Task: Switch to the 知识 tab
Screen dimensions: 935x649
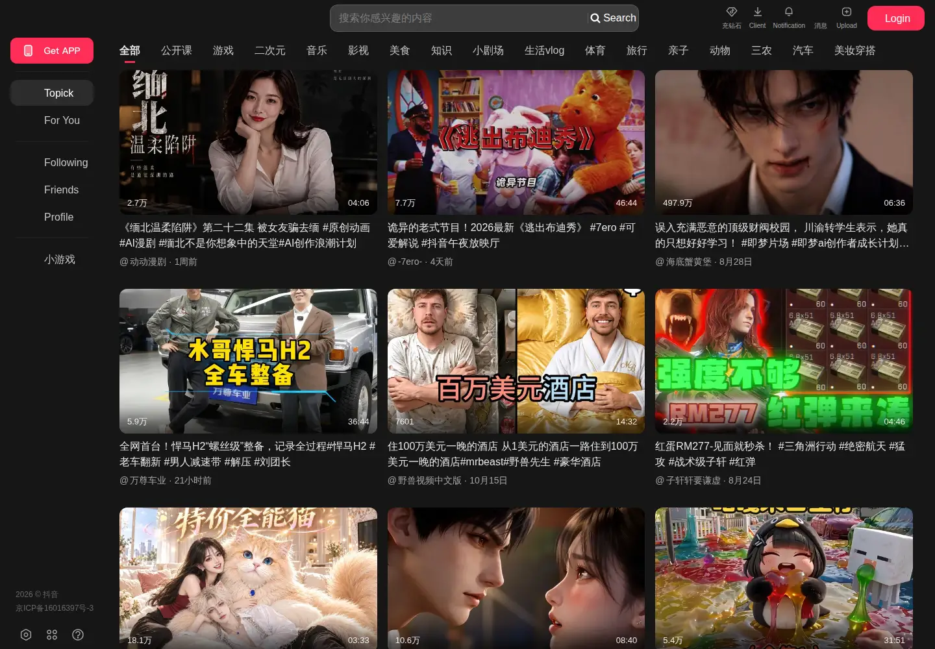Action: (442, 51)
